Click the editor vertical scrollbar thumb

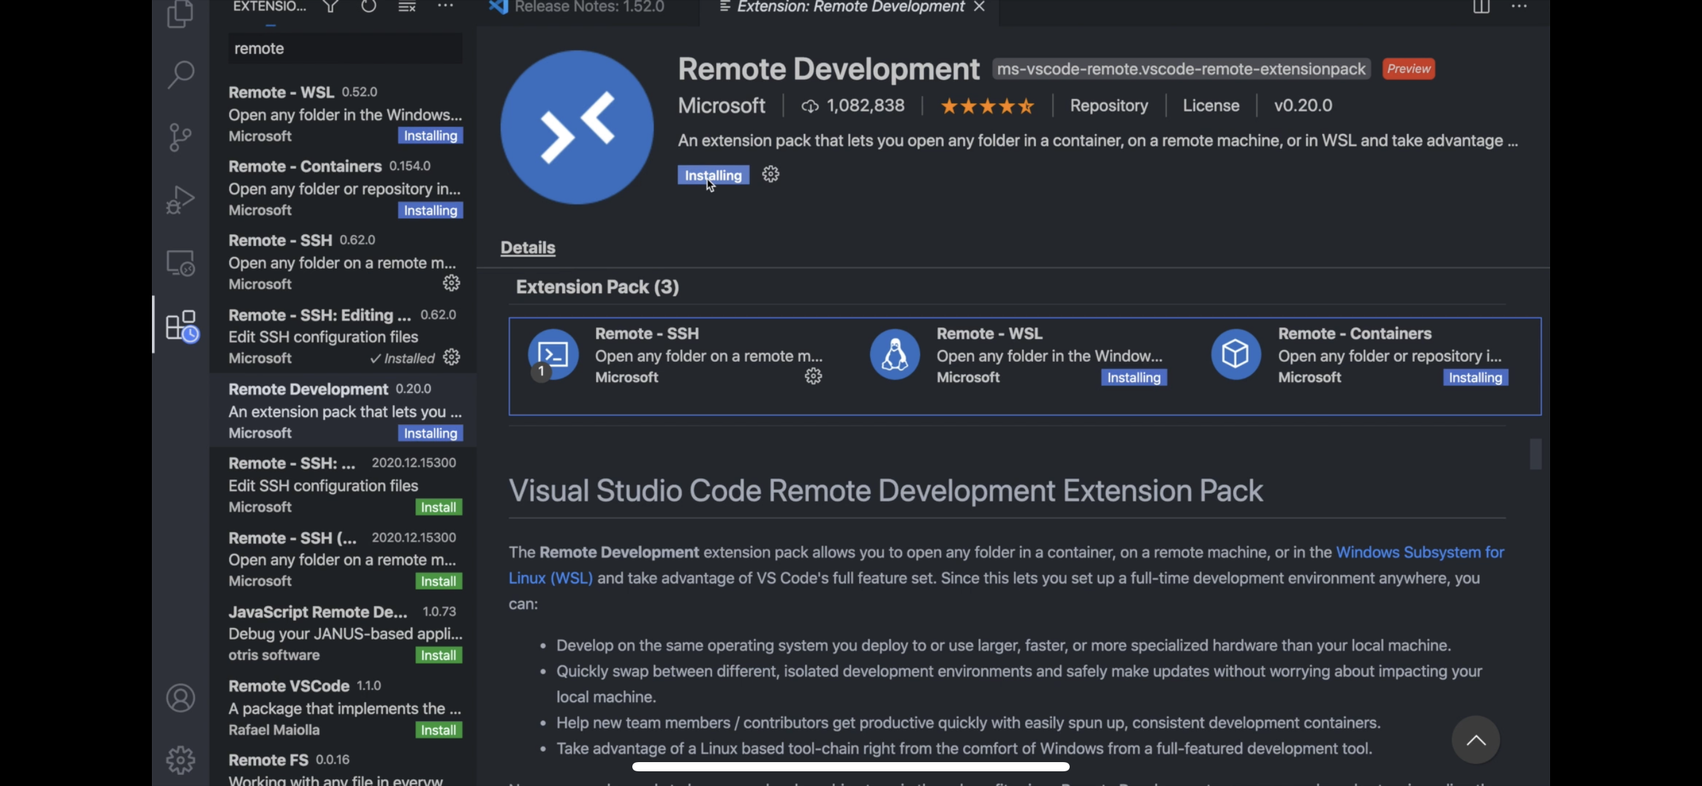click(x=1535, y=454)
